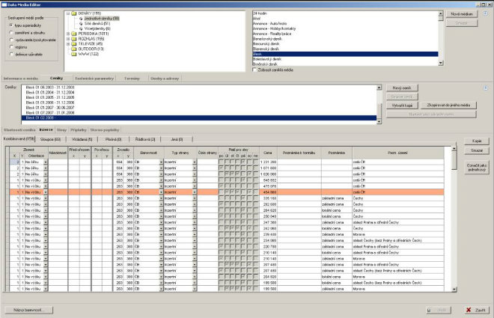The height and width of the screenshot is (318, 494).
Task: Click the Nové médium button
Action: tap(462, 14)
